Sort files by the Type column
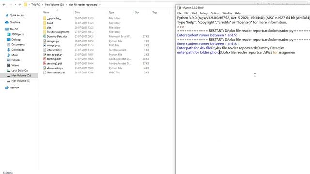Image resolution: width=310 pixels, height=174 pixels. click(112, 12)
